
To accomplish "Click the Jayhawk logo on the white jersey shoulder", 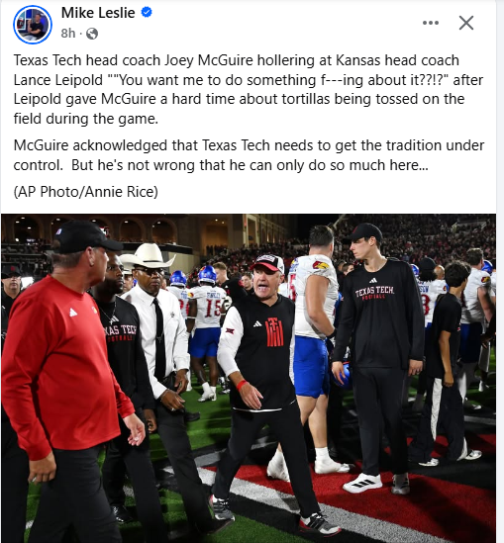I will pyautogui.click(x=321, y=265).
